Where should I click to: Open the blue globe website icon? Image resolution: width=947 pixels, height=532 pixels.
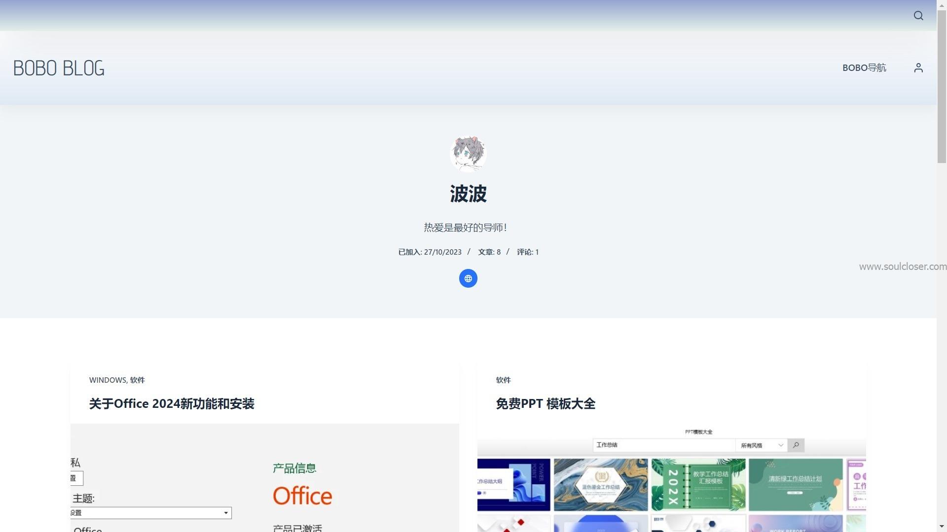468,278
